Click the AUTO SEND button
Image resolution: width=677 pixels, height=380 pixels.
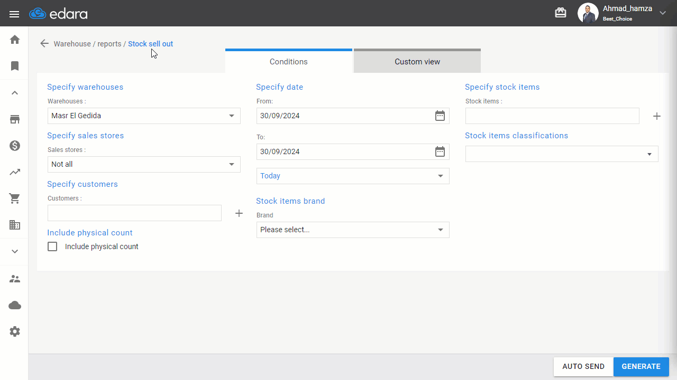(x=583, y=367)
